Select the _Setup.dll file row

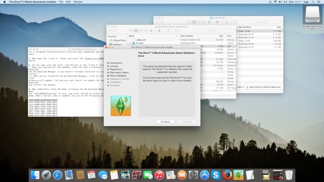click(x=182, y=40)
